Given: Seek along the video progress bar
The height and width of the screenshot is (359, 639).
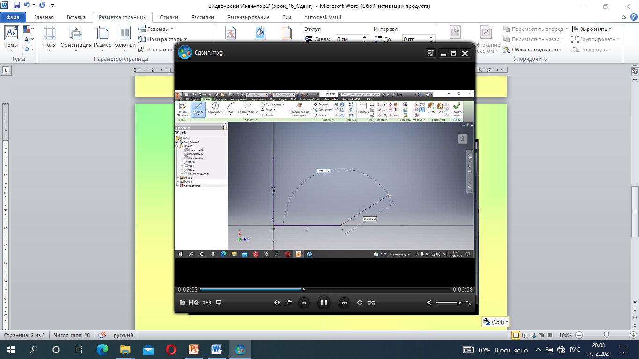Looking at the screenshot, I should (x=325, y=289).
